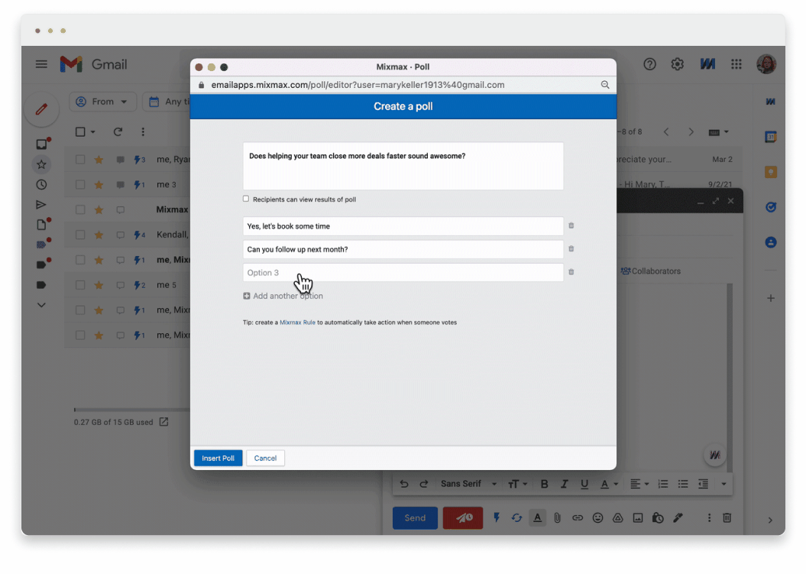
Task: Open Gmail settings gear
Action: point(678,64)
